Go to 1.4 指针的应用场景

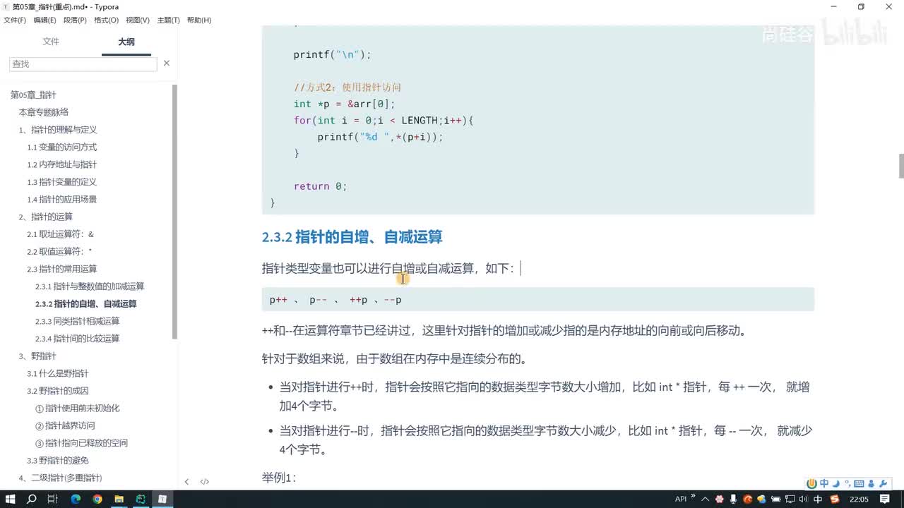62,199
